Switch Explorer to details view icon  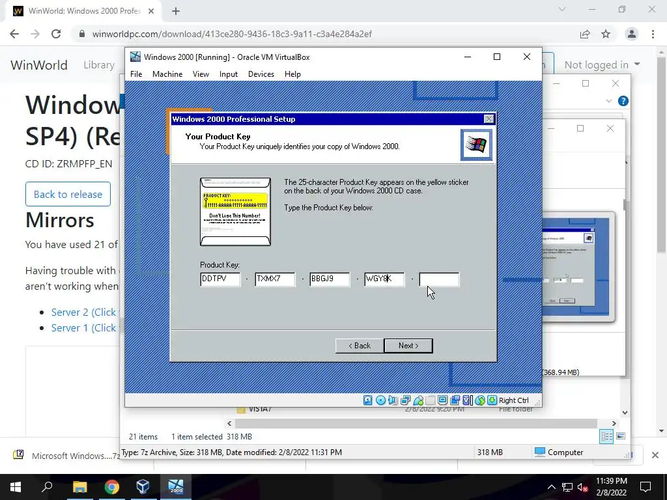coord(606,436)
